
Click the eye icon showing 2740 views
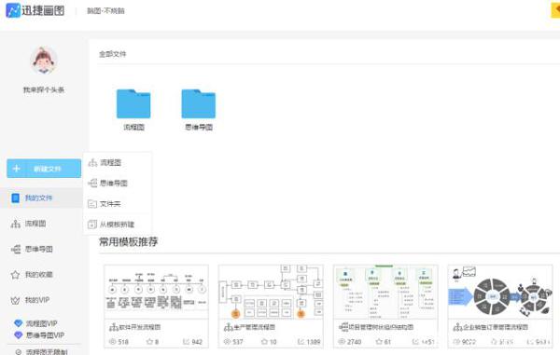pos(342,341)
